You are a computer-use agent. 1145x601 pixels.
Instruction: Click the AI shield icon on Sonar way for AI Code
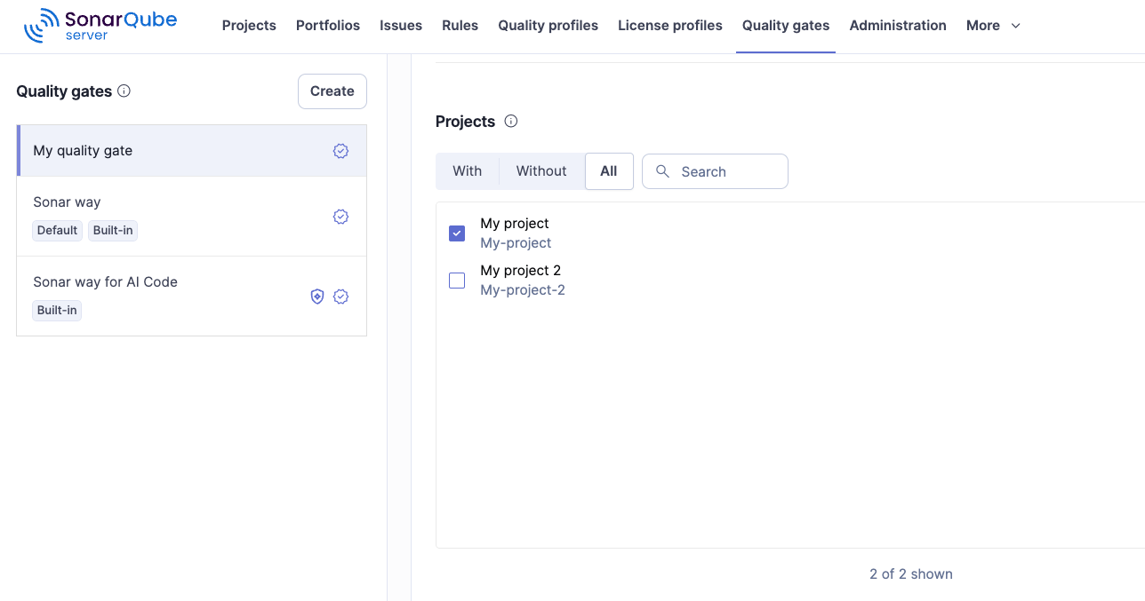click(317, 297)
